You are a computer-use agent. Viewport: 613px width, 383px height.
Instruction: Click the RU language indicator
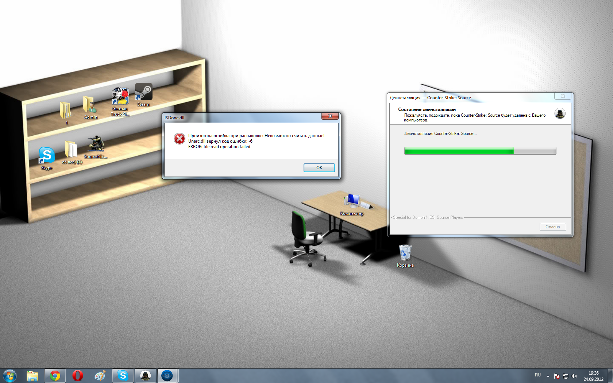[538, 375]
